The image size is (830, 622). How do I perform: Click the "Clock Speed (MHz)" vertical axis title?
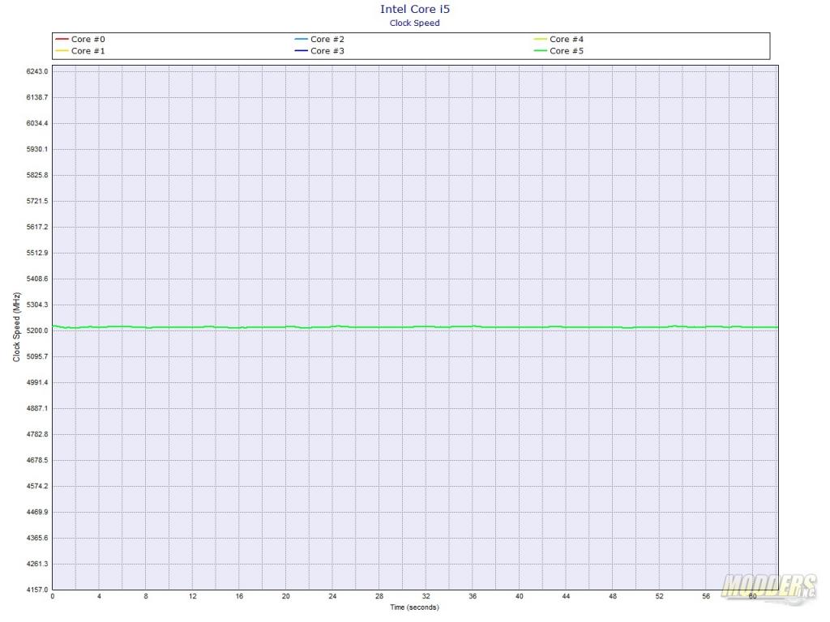(16, 327)
